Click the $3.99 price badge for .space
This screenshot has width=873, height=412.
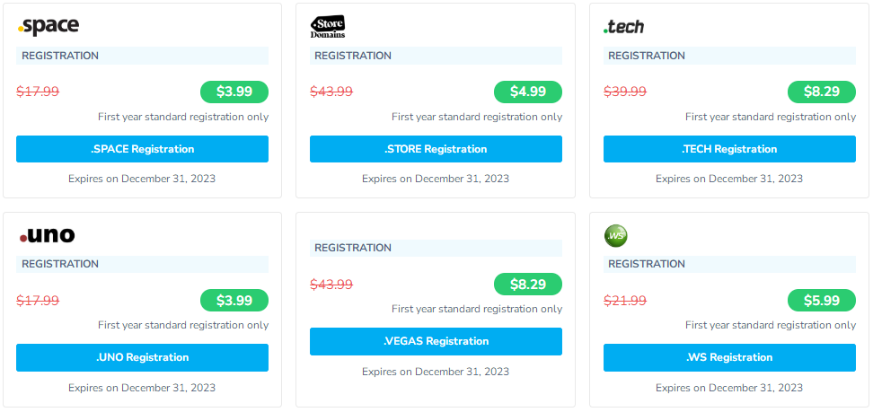click(234, 92)
